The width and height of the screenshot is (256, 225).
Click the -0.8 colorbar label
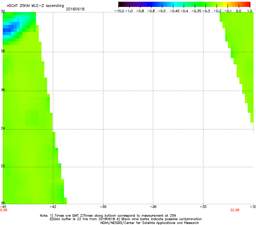[140, 11]
